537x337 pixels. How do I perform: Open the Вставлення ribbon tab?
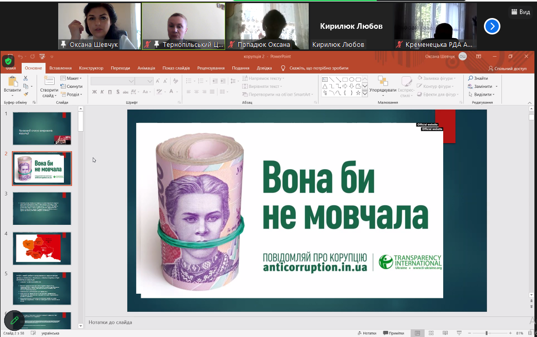[x=60, y=68]
